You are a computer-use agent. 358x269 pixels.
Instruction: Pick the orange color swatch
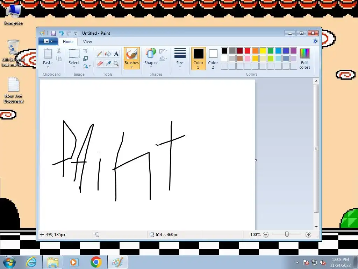pyautogui.click(x=255, y=51)
